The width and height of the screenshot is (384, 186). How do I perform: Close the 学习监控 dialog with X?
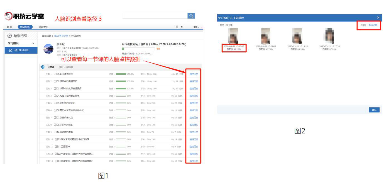point(378,18)
